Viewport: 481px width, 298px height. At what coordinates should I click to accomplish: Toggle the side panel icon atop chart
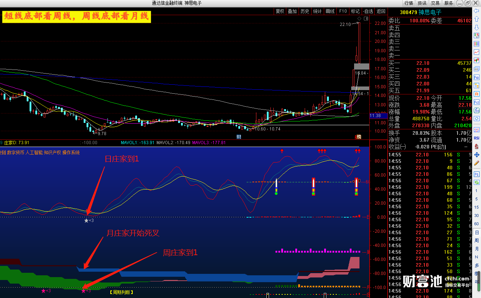366,18
